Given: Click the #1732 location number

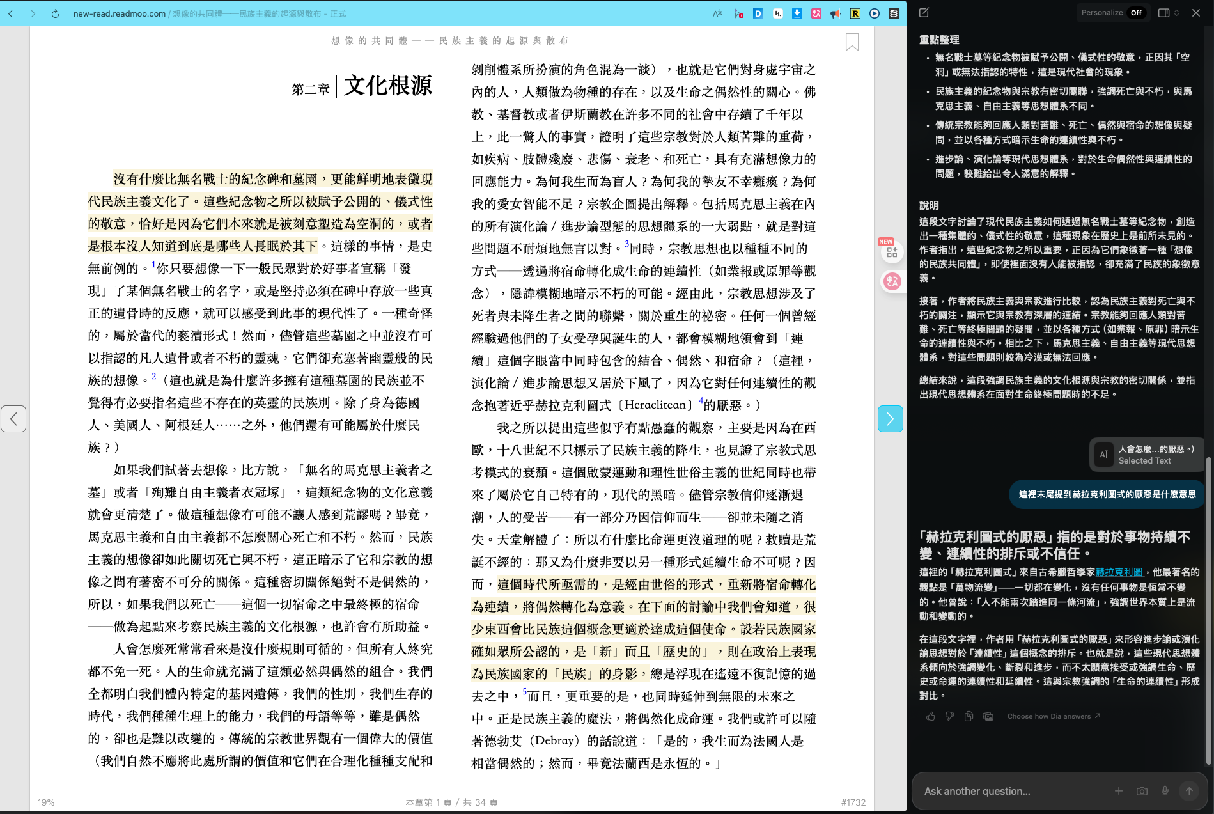Looking at the screenshot, I should [x=853, y=802].
